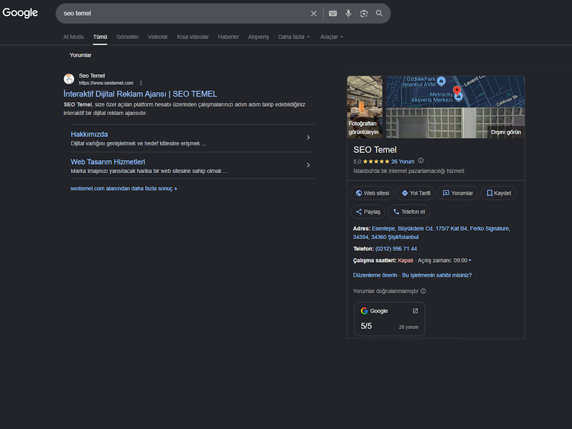Open Google Lens camera search icon
572x429 pixels.
pos(364,13)
